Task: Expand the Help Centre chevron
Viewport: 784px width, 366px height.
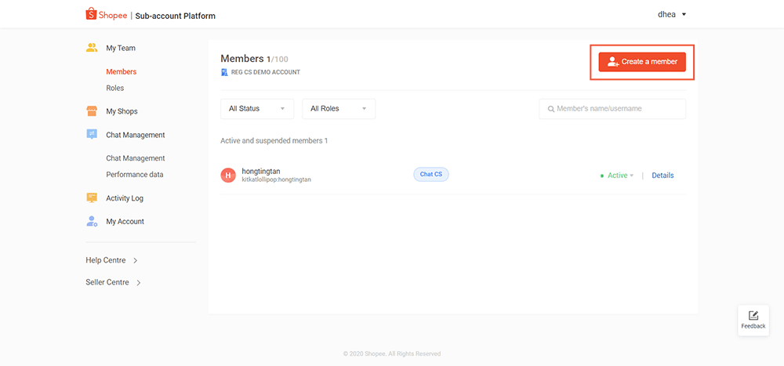Action: (x=136, y=260)
